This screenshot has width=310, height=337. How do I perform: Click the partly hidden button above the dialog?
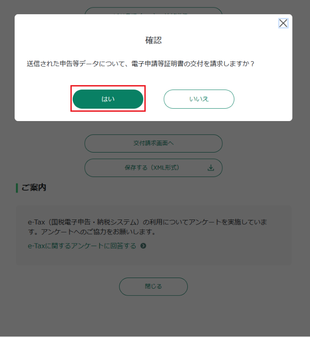tap(154, 11)
